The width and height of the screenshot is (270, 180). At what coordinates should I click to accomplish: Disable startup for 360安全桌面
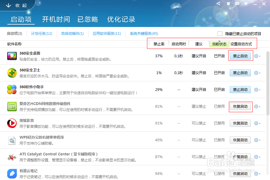click(x=240, y=56)
